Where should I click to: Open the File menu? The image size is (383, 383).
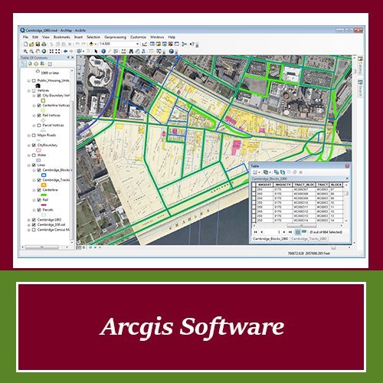(25, 37)
